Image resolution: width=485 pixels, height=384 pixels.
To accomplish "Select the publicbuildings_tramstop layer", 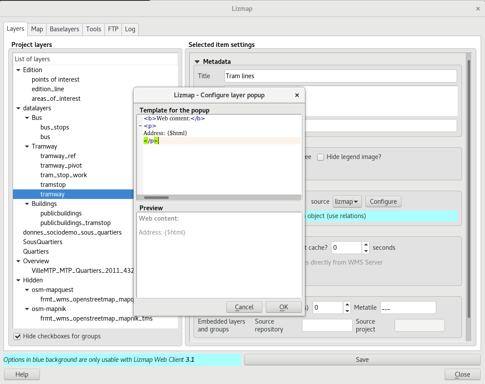I will click(75, 223).
